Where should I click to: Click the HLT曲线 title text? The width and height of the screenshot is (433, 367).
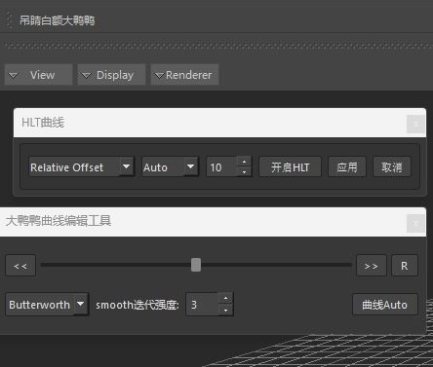pos(43,123)
